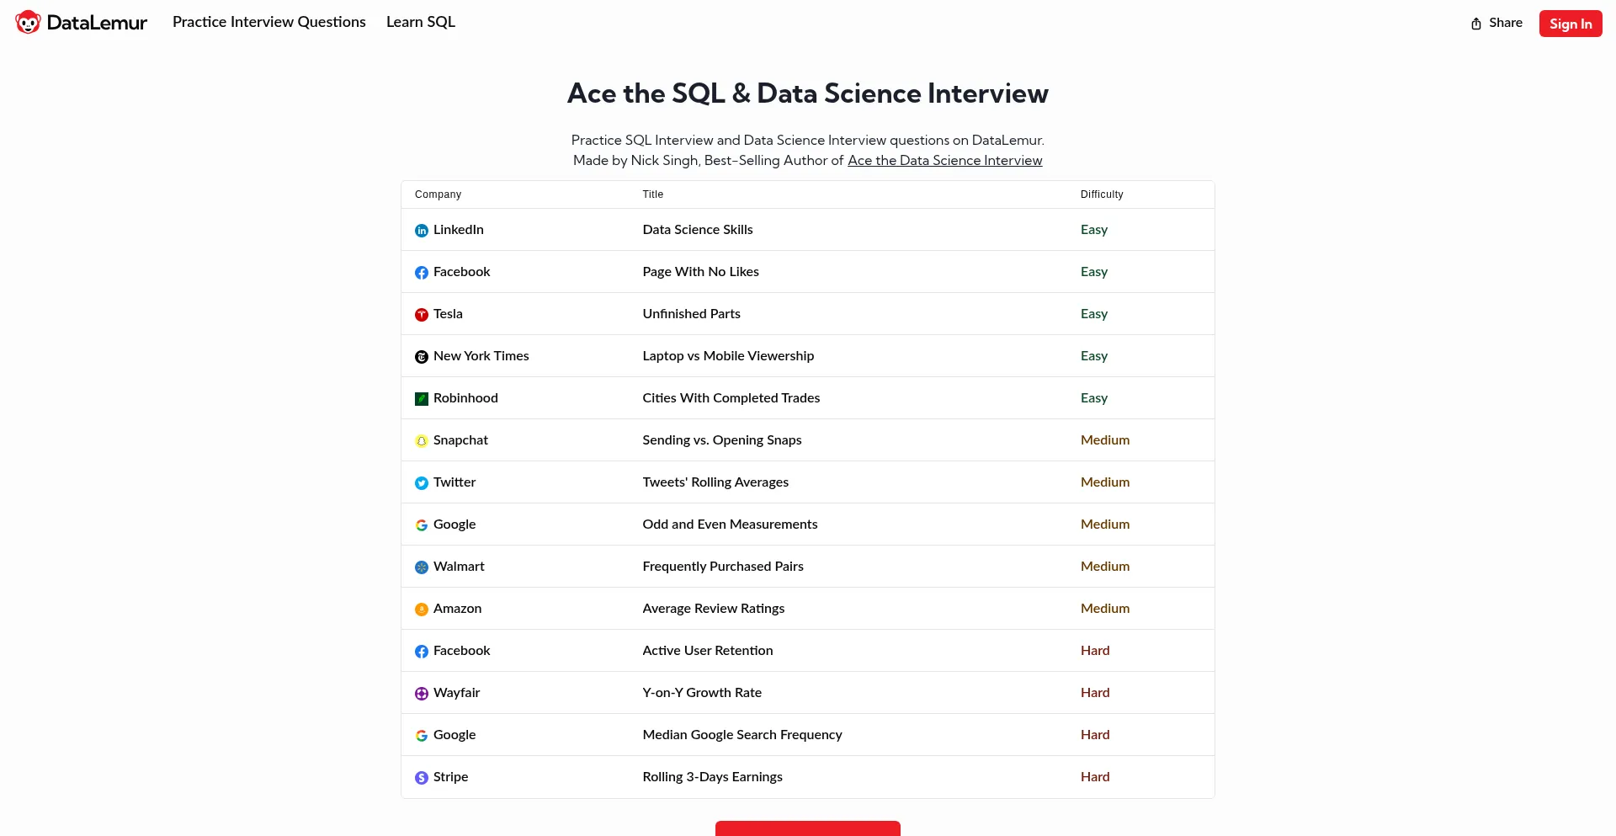Click the DataLemur lemur logo icon
The height and width of the screenshot is (836, 1616).
pyautogui.click(x=28, y=23)
